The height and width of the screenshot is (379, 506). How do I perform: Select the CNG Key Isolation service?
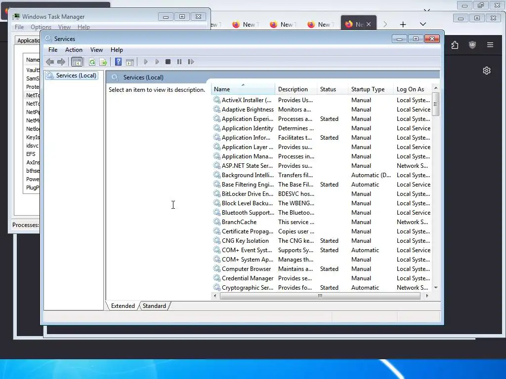pos(322,241)
